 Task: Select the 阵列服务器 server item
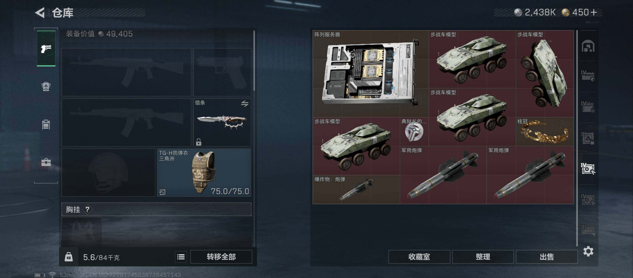pos(371,74)
